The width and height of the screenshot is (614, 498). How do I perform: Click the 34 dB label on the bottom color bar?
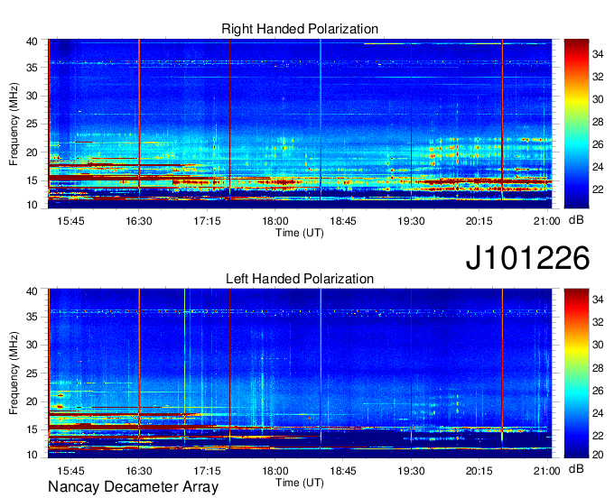[598, 300]
